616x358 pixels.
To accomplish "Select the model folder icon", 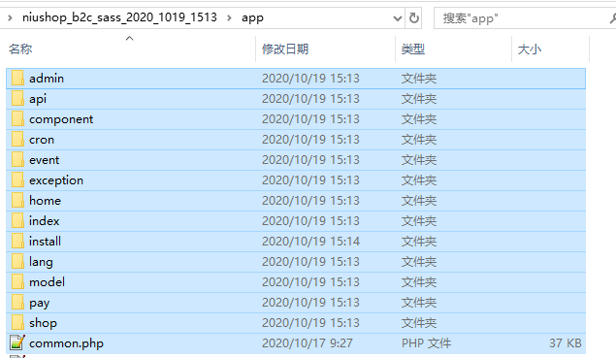I will pyautogui.click(x=17, y=282).
